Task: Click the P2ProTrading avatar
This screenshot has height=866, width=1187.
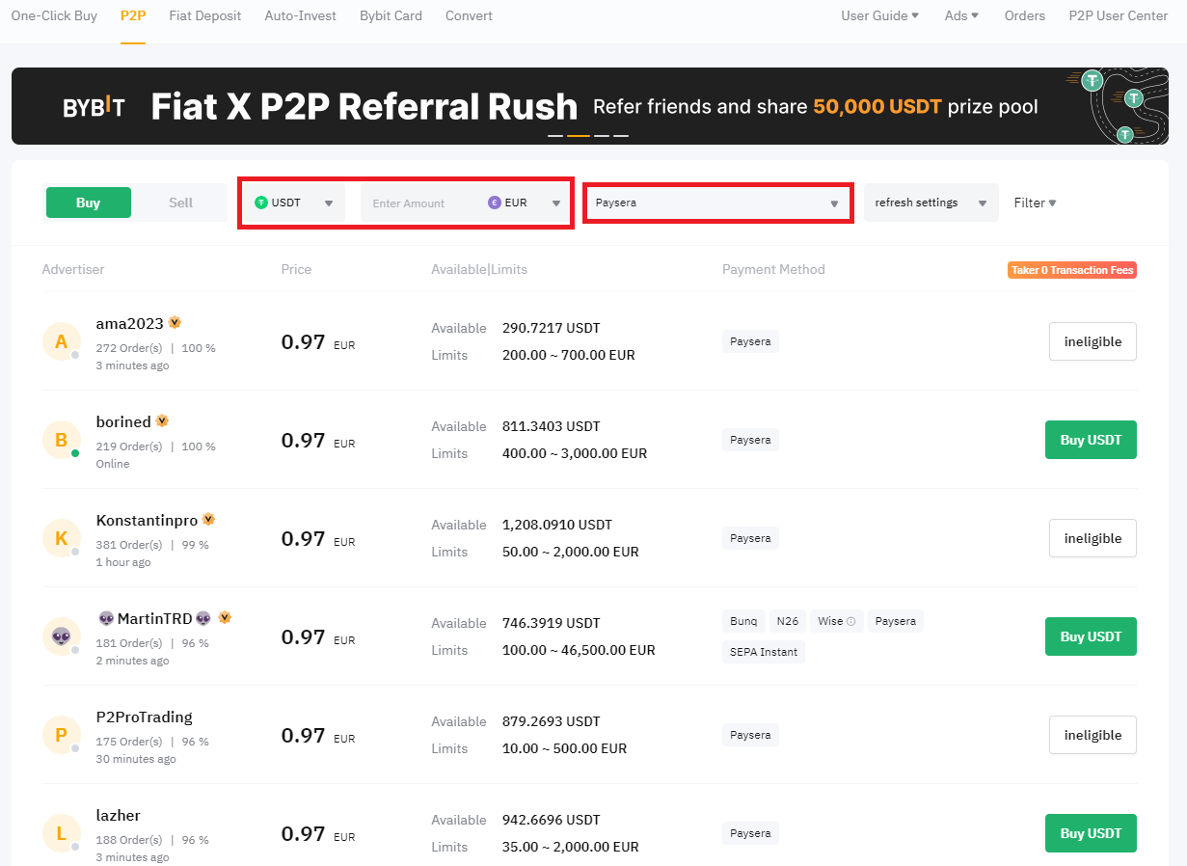Action: (61, 735)
